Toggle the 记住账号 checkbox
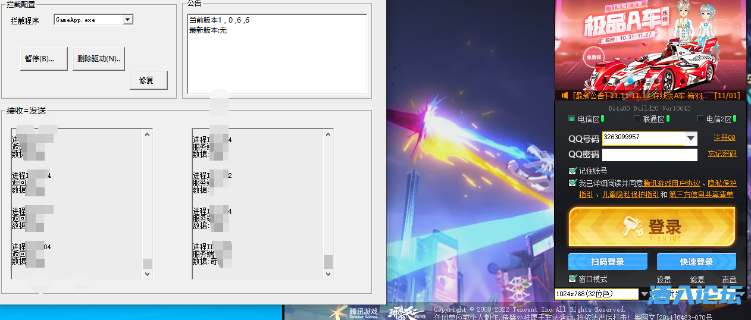The height and width of the screenshot is (320, 751). [x=572, y=171]
